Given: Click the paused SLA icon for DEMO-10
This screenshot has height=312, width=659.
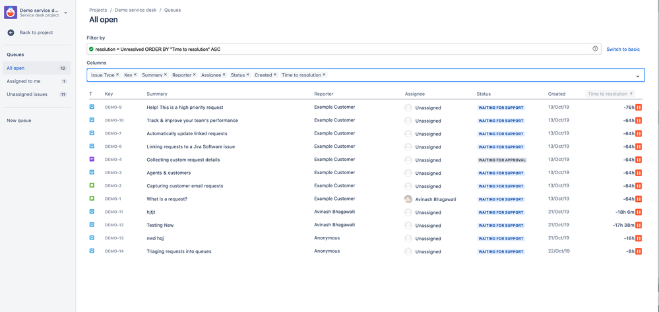Looking at the screenshot, I should click(639, 120).
